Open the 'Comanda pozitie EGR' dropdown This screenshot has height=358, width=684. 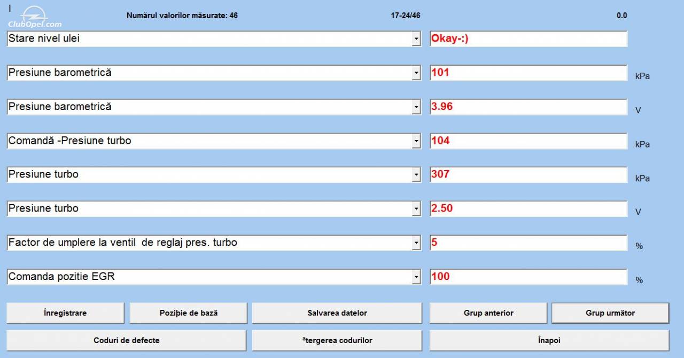click(x=416, y=277)
